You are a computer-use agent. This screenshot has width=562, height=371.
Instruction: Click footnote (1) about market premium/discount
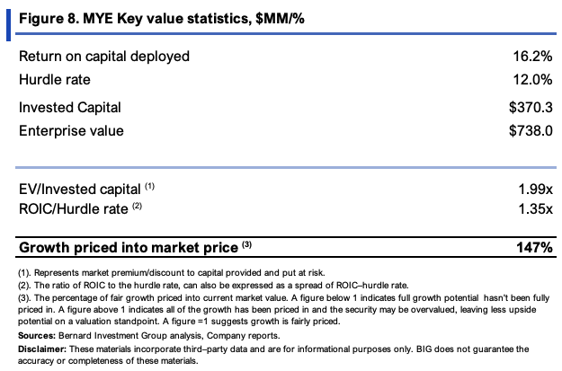coord(172,273)
